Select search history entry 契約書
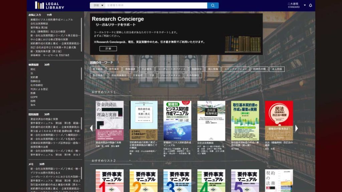This screenshot has width=342, height=192. point(34,77)
